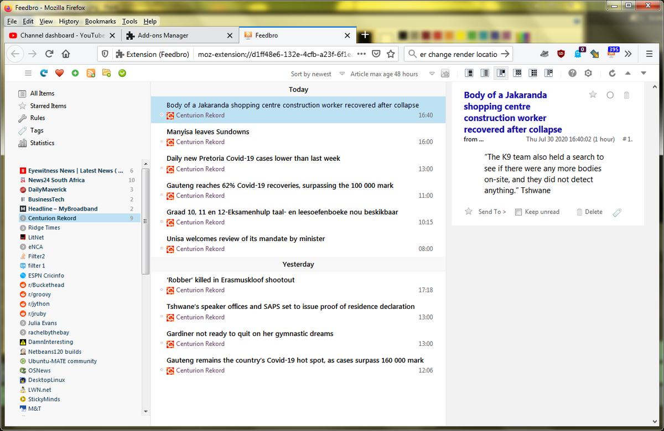
Task: Open the File menu
Action: coord(12,21)
